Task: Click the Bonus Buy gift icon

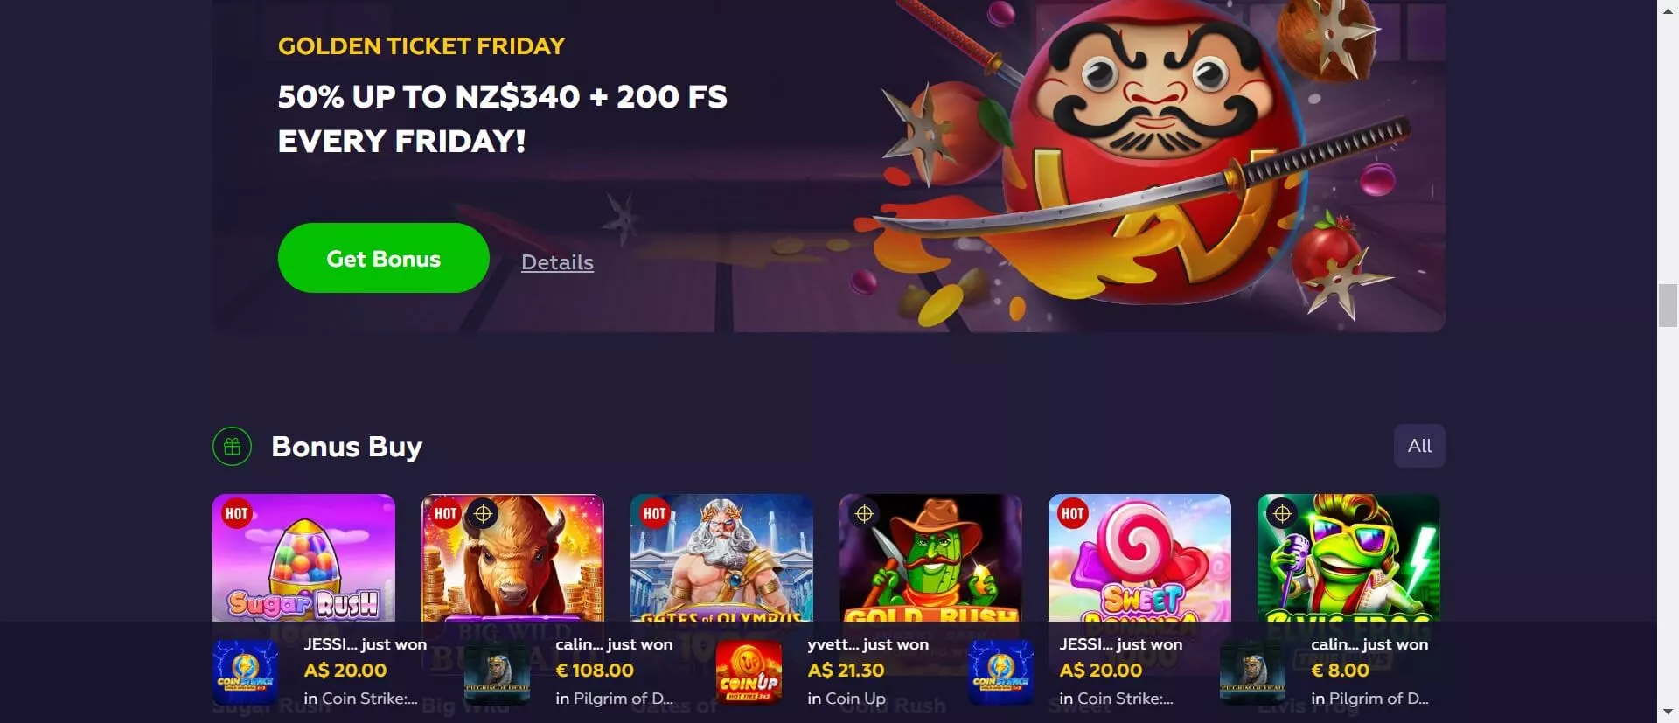Action: pyautogui.click(x=232, y=447)
